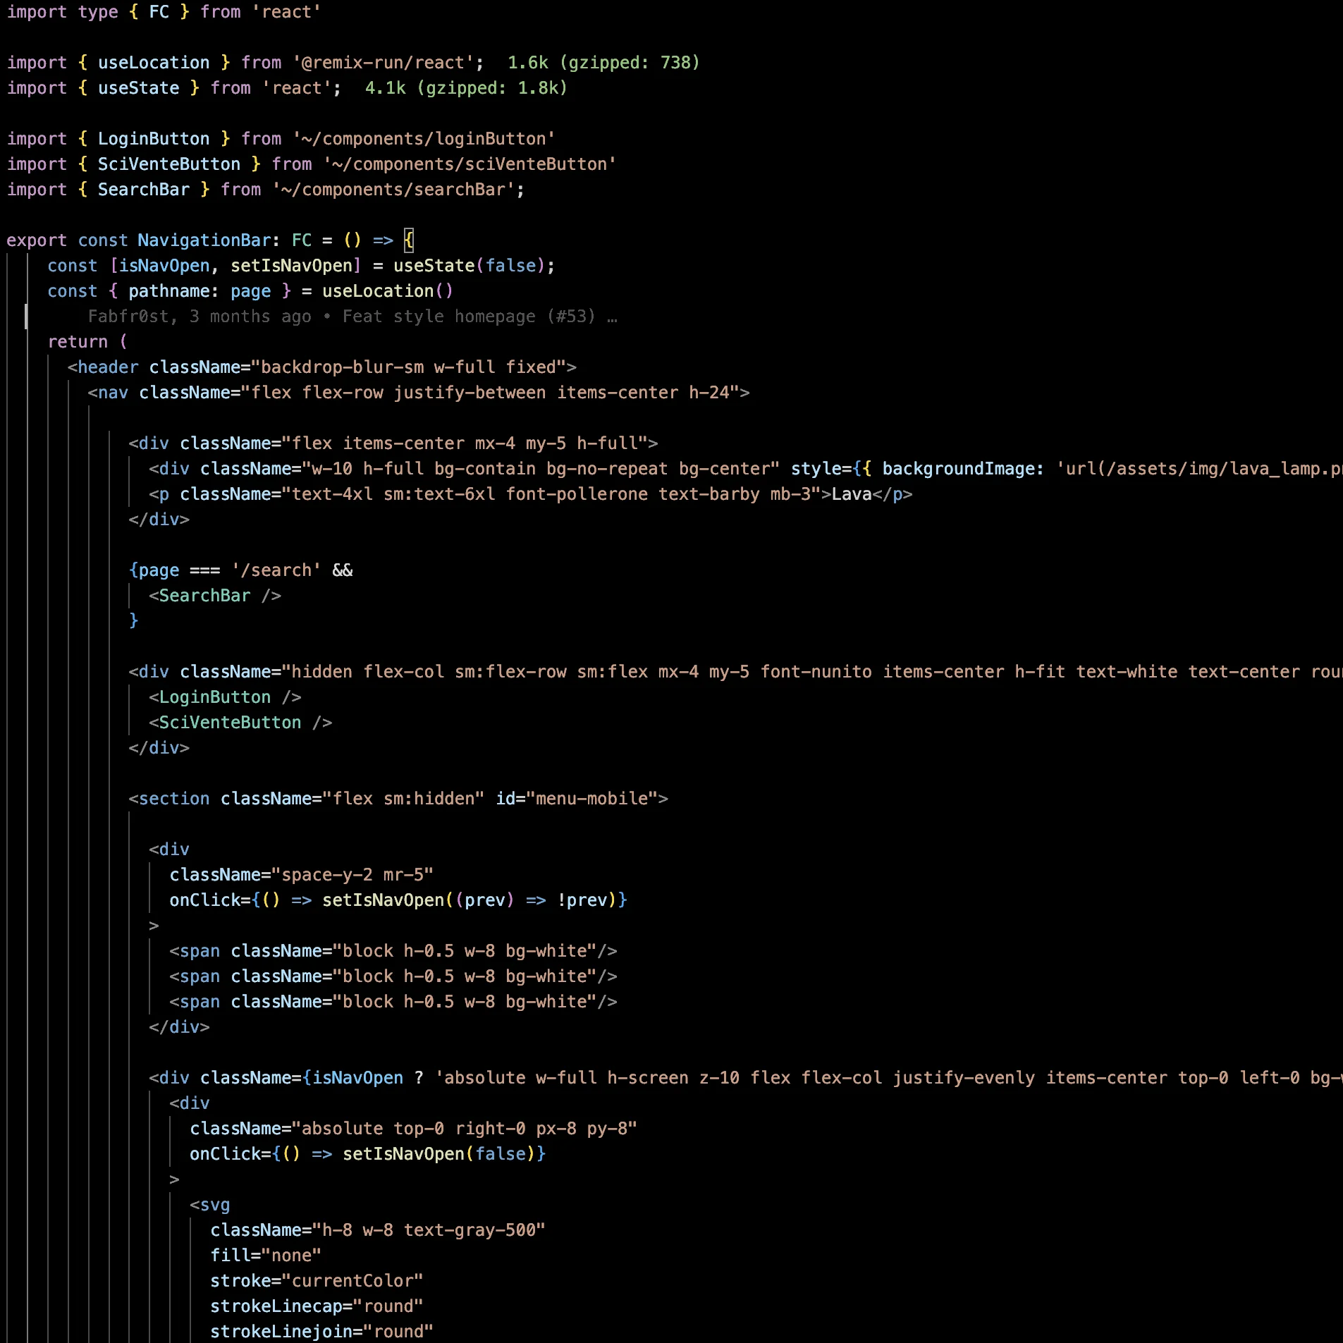This screenshot has width=1343, height=1343.
Task: Click the 'return (' statement
Action: click(88, 342)
